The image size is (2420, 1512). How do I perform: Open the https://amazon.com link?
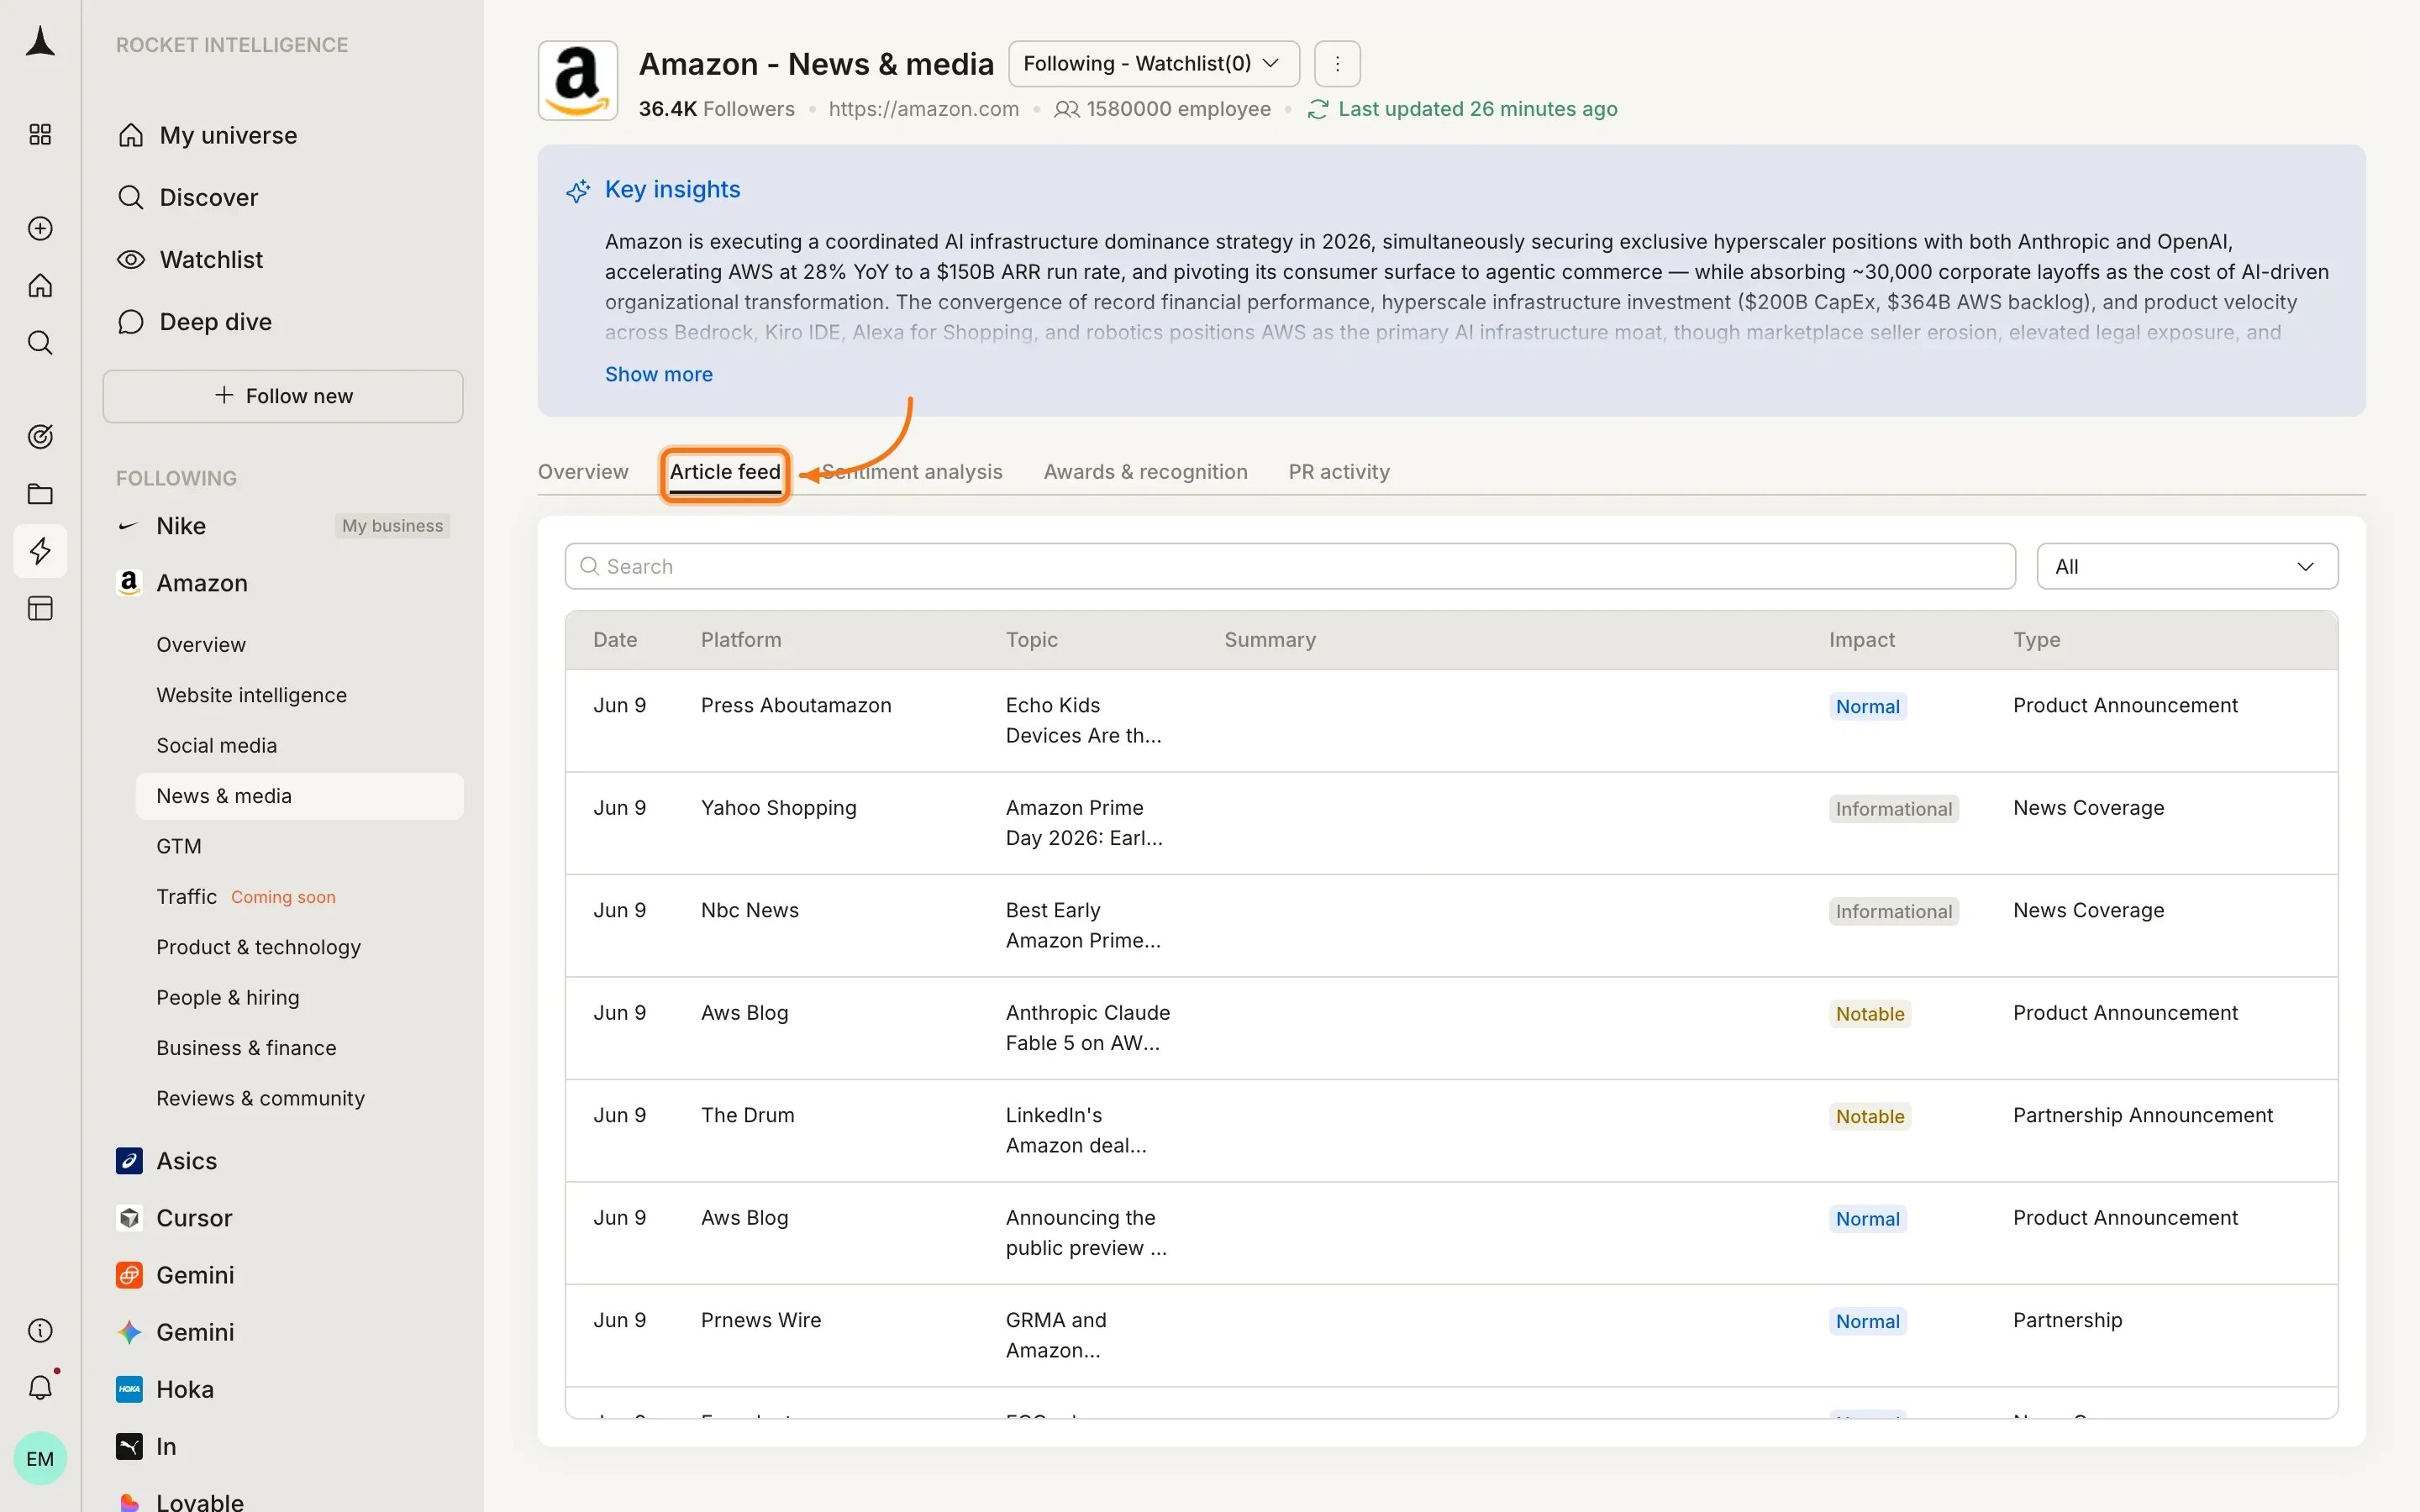tap(923, 109)
